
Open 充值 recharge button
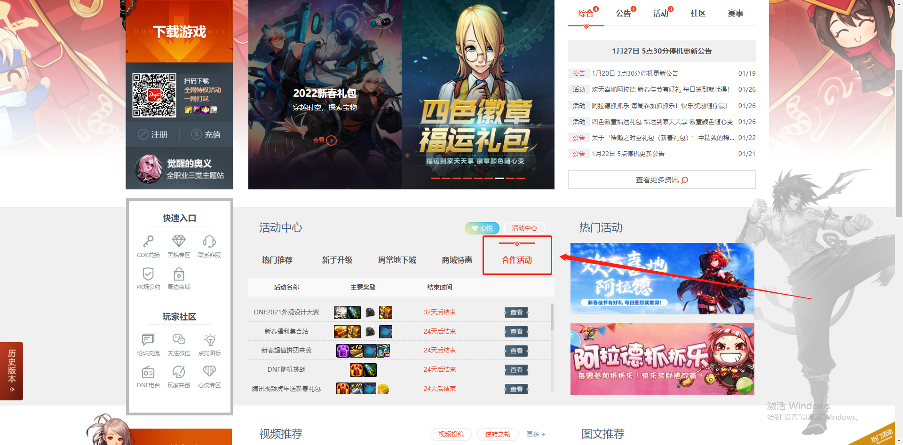(x=206, y=134)
